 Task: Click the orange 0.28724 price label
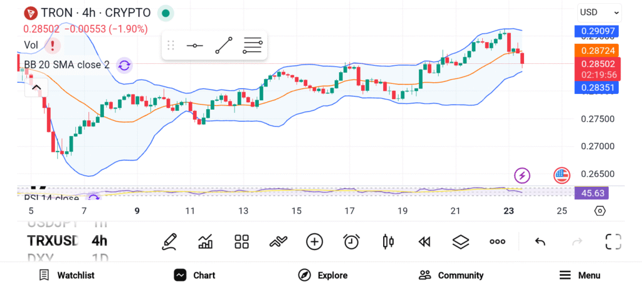pyautogui.click(x=597, y=50)
